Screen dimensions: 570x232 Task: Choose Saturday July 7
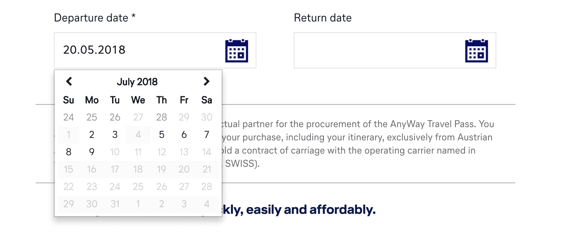[207, 135]
